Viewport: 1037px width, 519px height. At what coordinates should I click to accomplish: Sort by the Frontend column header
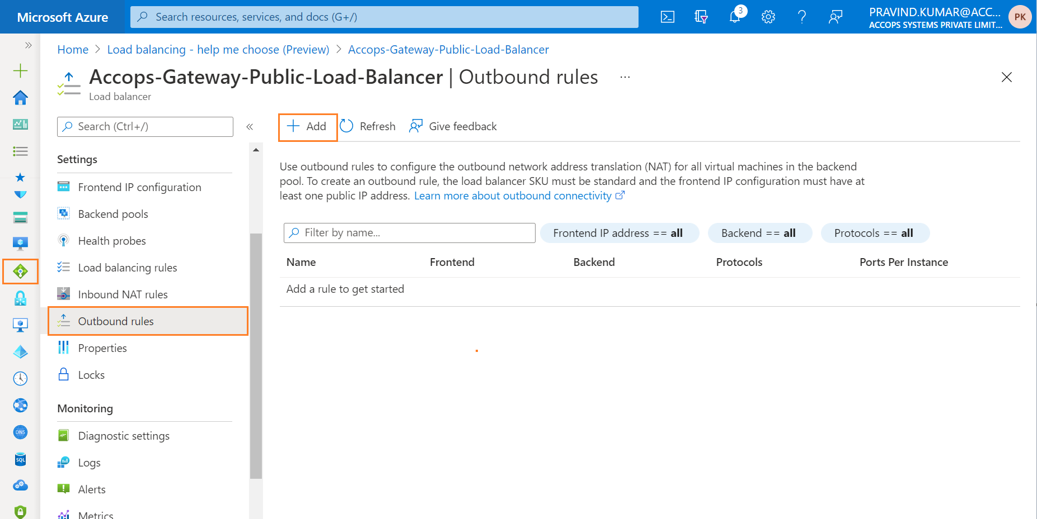[x=452, y=263]
